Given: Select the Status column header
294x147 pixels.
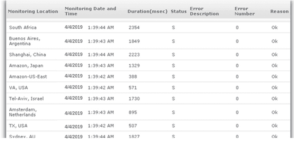Looking at the screenshot, I should (178, 11).
